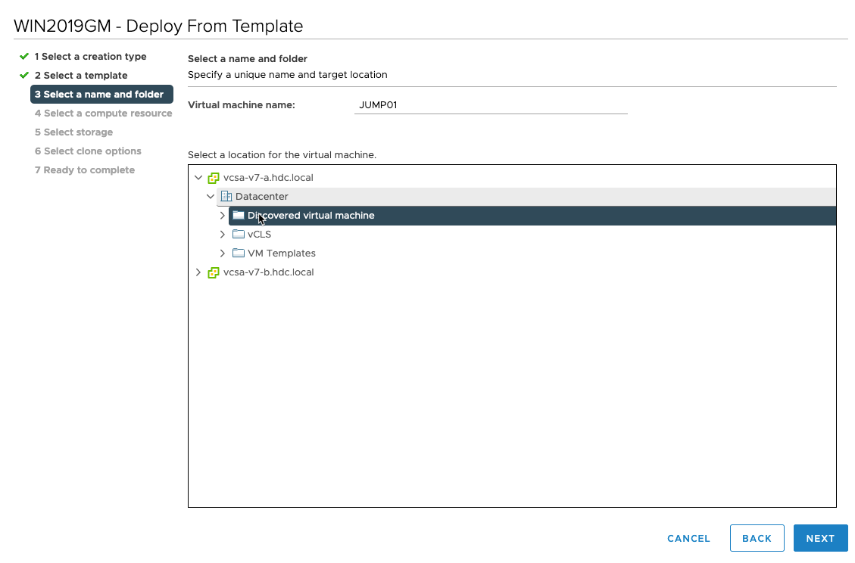Click the vcsa-v7-b.hdc.local vCenter server icon
Image resolution: width=855 pixels, height=563 pixels.
coord(213,272)
